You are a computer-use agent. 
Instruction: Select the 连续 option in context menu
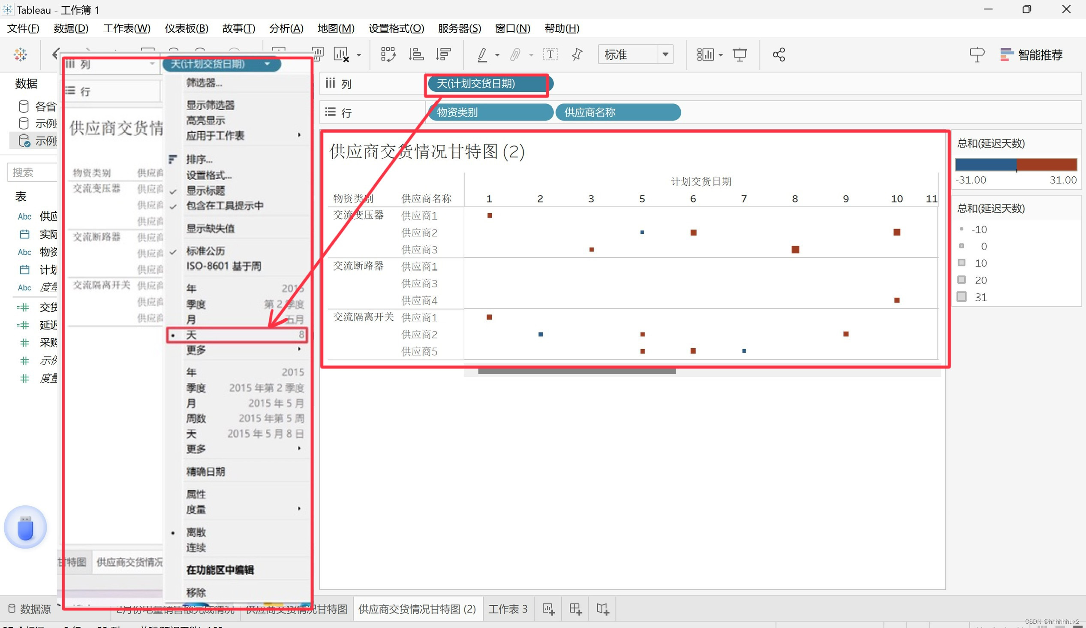tap(196, 547)
